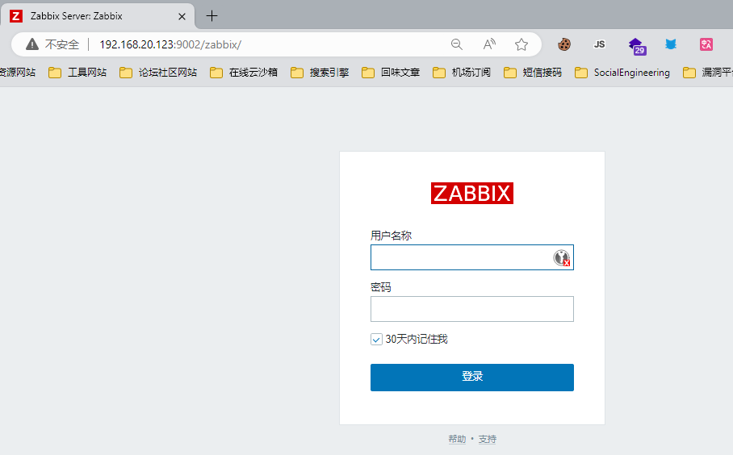The height and width of the screenshot is (455, 733).
Task: Click the 用户名称 field label
Action: click(391, 236)
